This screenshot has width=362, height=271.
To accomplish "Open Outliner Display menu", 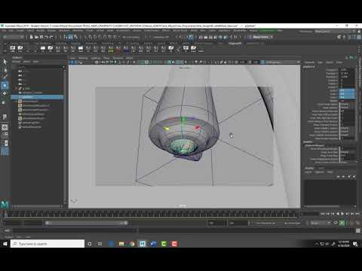I will pos(17,62).
